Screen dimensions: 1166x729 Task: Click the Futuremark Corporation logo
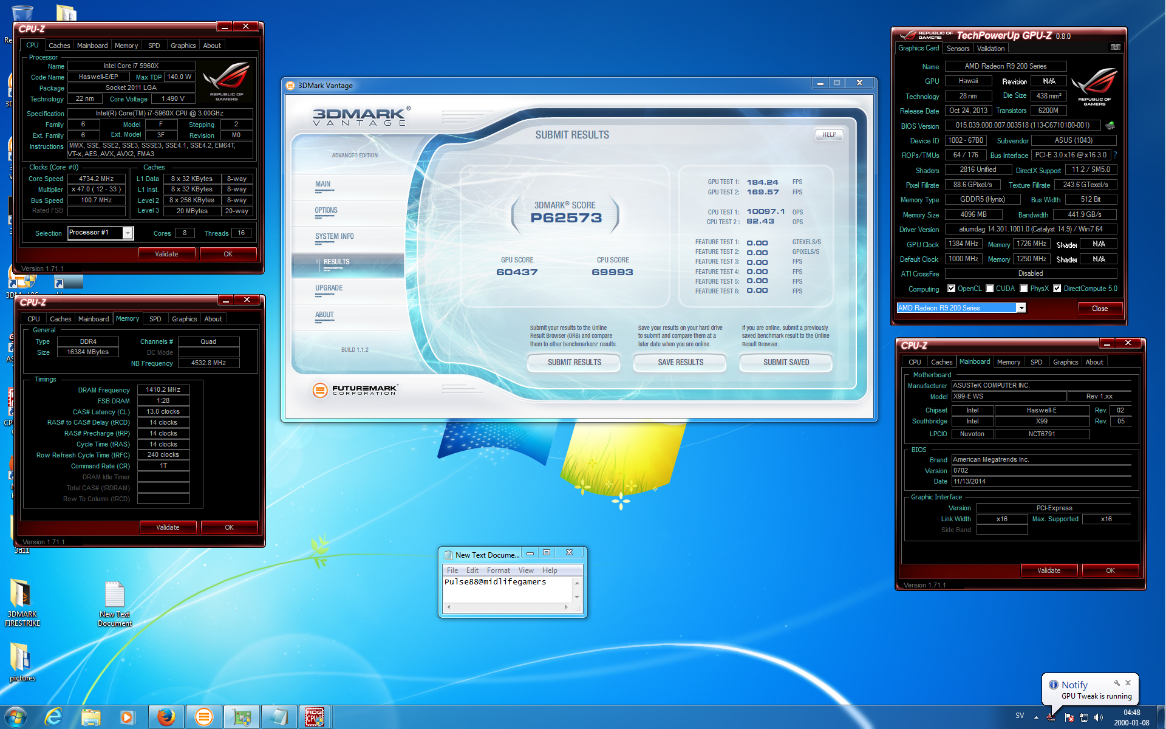355,390
